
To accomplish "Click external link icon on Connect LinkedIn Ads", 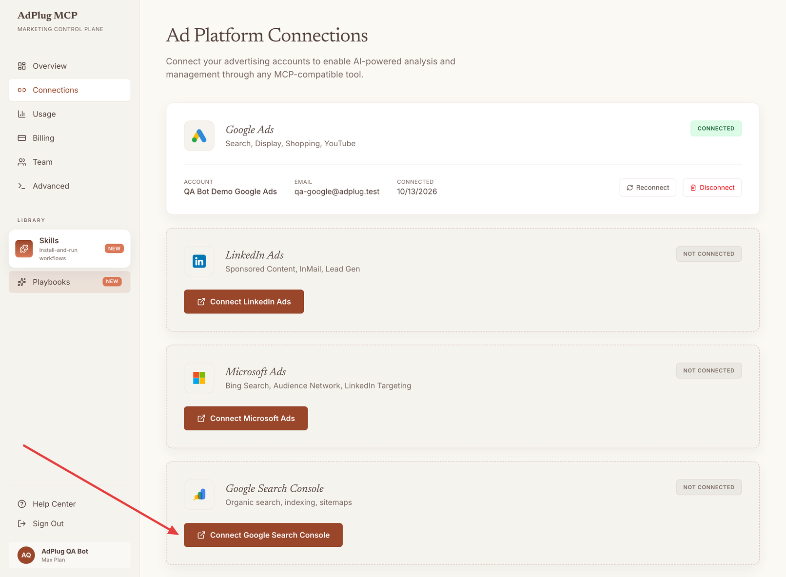I will coord(201,302).
